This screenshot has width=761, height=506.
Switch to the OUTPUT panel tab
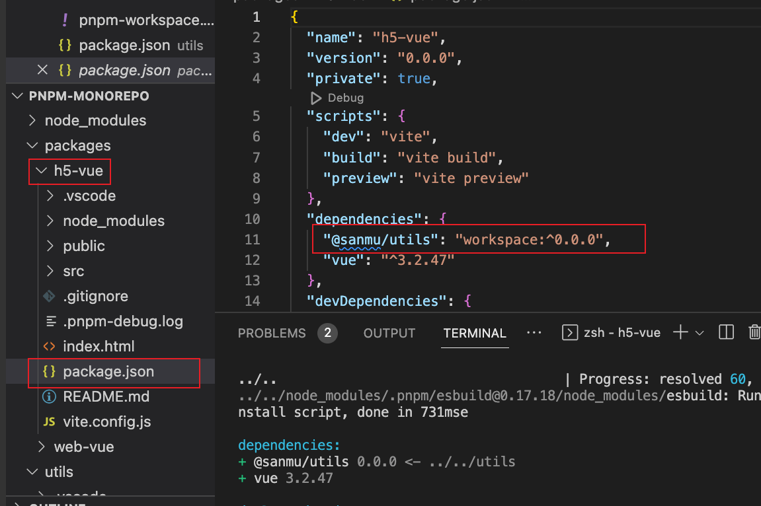click(x=389, y=333)
